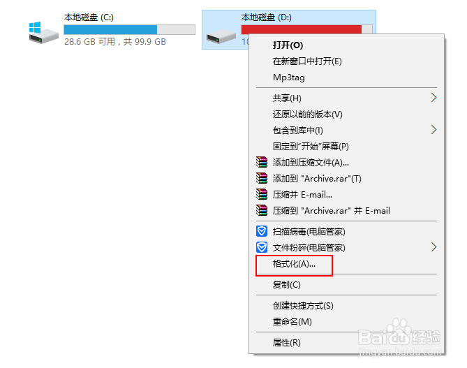Click 还原以前的版本(V)
467x368 pixels.
click(x=308, y=114)
